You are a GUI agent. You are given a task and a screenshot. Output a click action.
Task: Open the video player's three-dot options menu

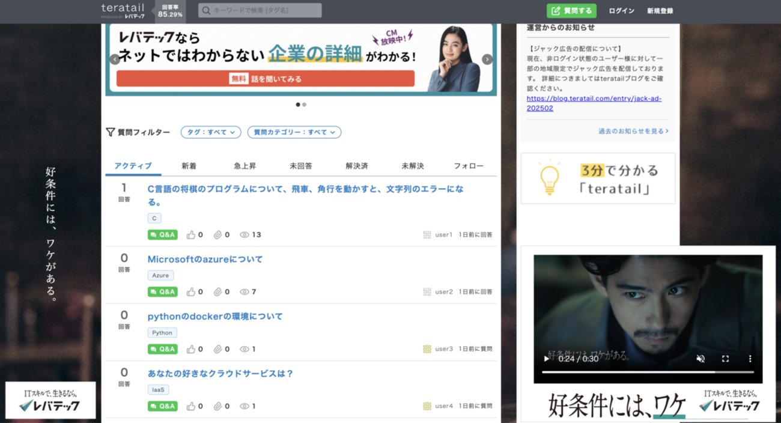click(x=749, y=358)
